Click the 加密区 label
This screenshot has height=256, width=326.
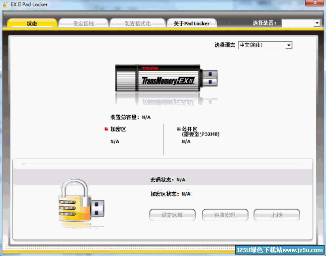(x=118, y=129)
